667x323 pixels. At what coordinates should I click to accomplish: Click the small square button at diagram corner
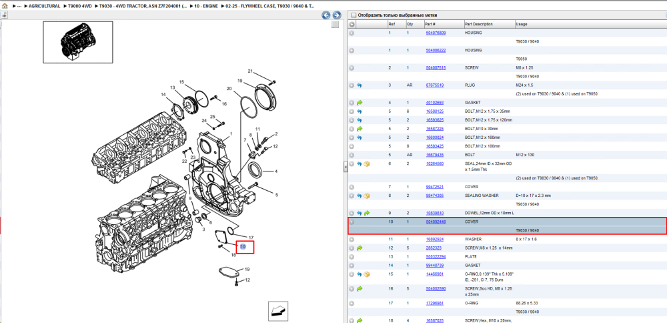335,24
